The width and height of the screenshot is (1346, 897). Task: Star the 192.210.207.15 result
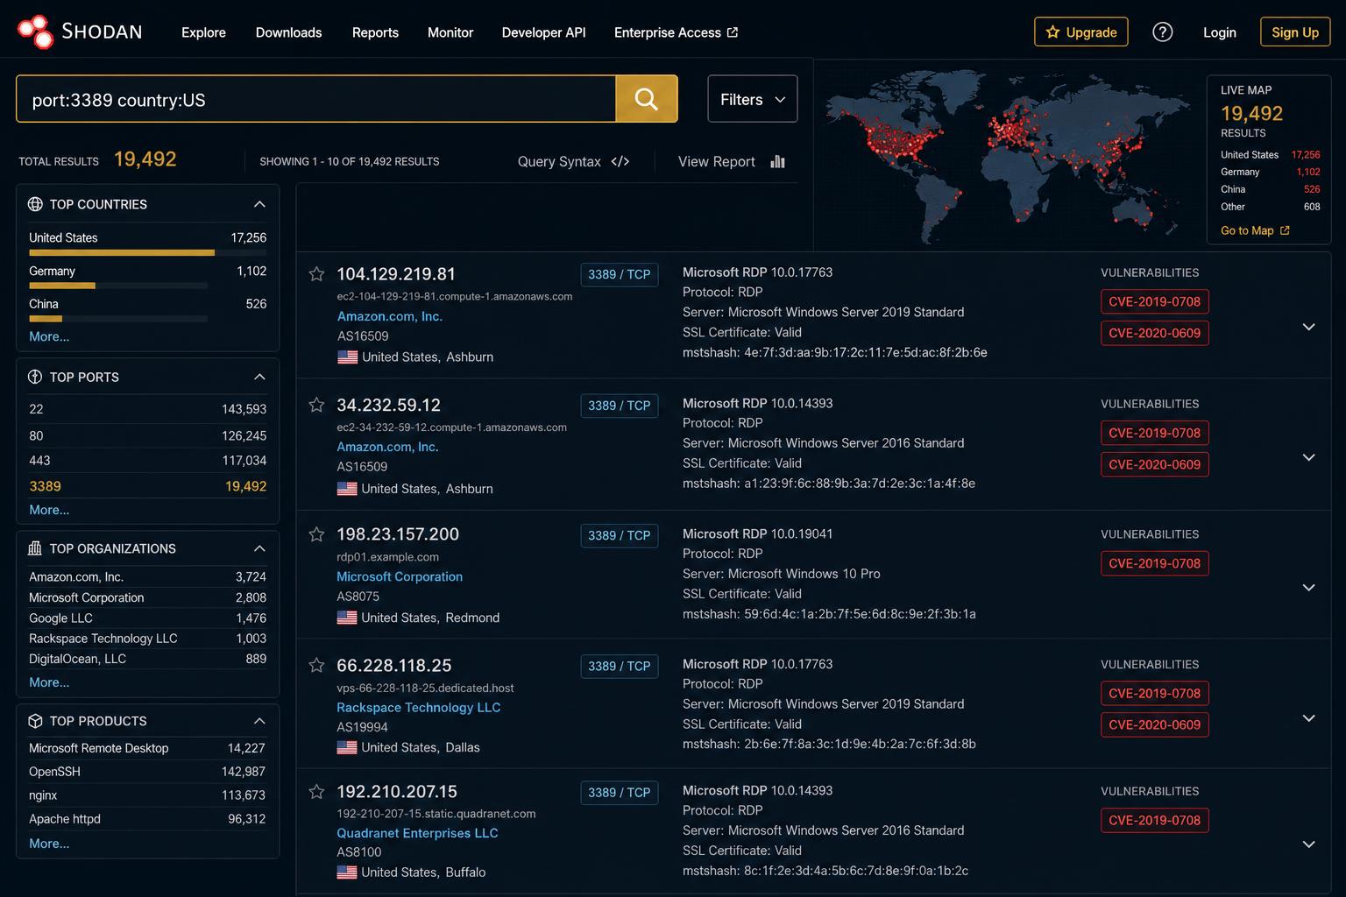click(316, 792)
